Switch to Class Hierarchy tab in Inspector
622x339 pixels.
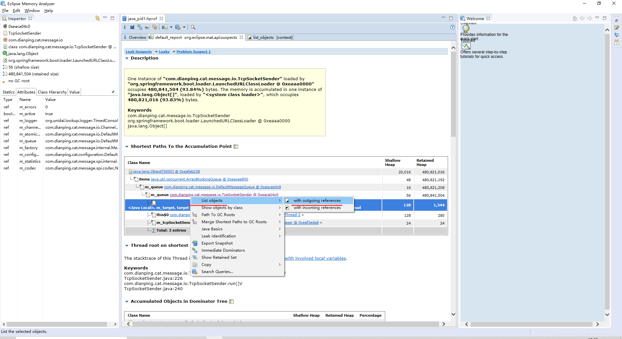point(52,92)
